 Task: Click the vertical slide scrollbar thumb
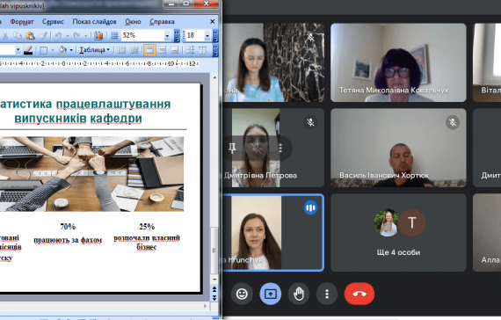[214, 250]
